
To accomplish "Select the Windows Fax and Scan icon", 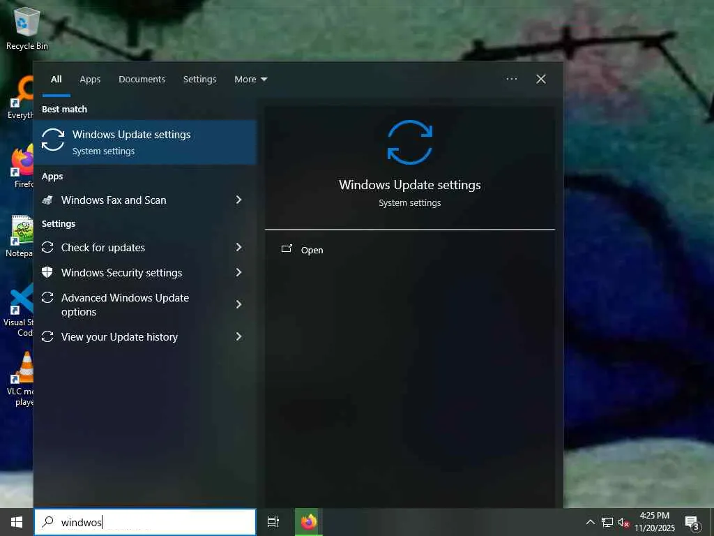I will coord(47,200).
